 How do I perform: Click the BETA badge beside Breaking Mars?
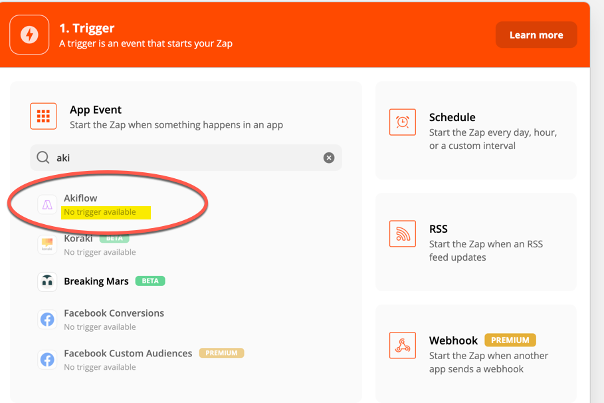pos(150,281)
